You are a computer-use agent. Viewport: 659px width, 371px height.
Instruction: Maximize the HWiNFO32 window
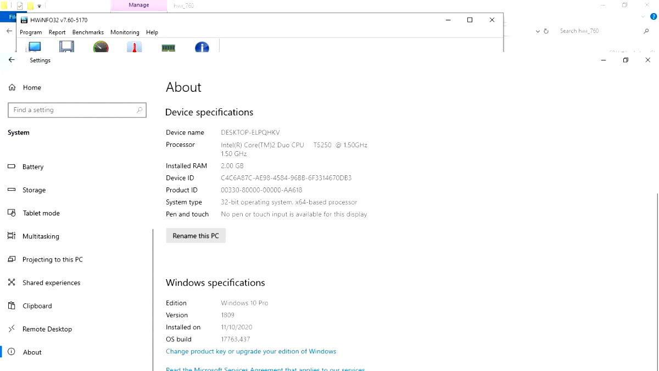pyautogui.click(x=470, y=20)
